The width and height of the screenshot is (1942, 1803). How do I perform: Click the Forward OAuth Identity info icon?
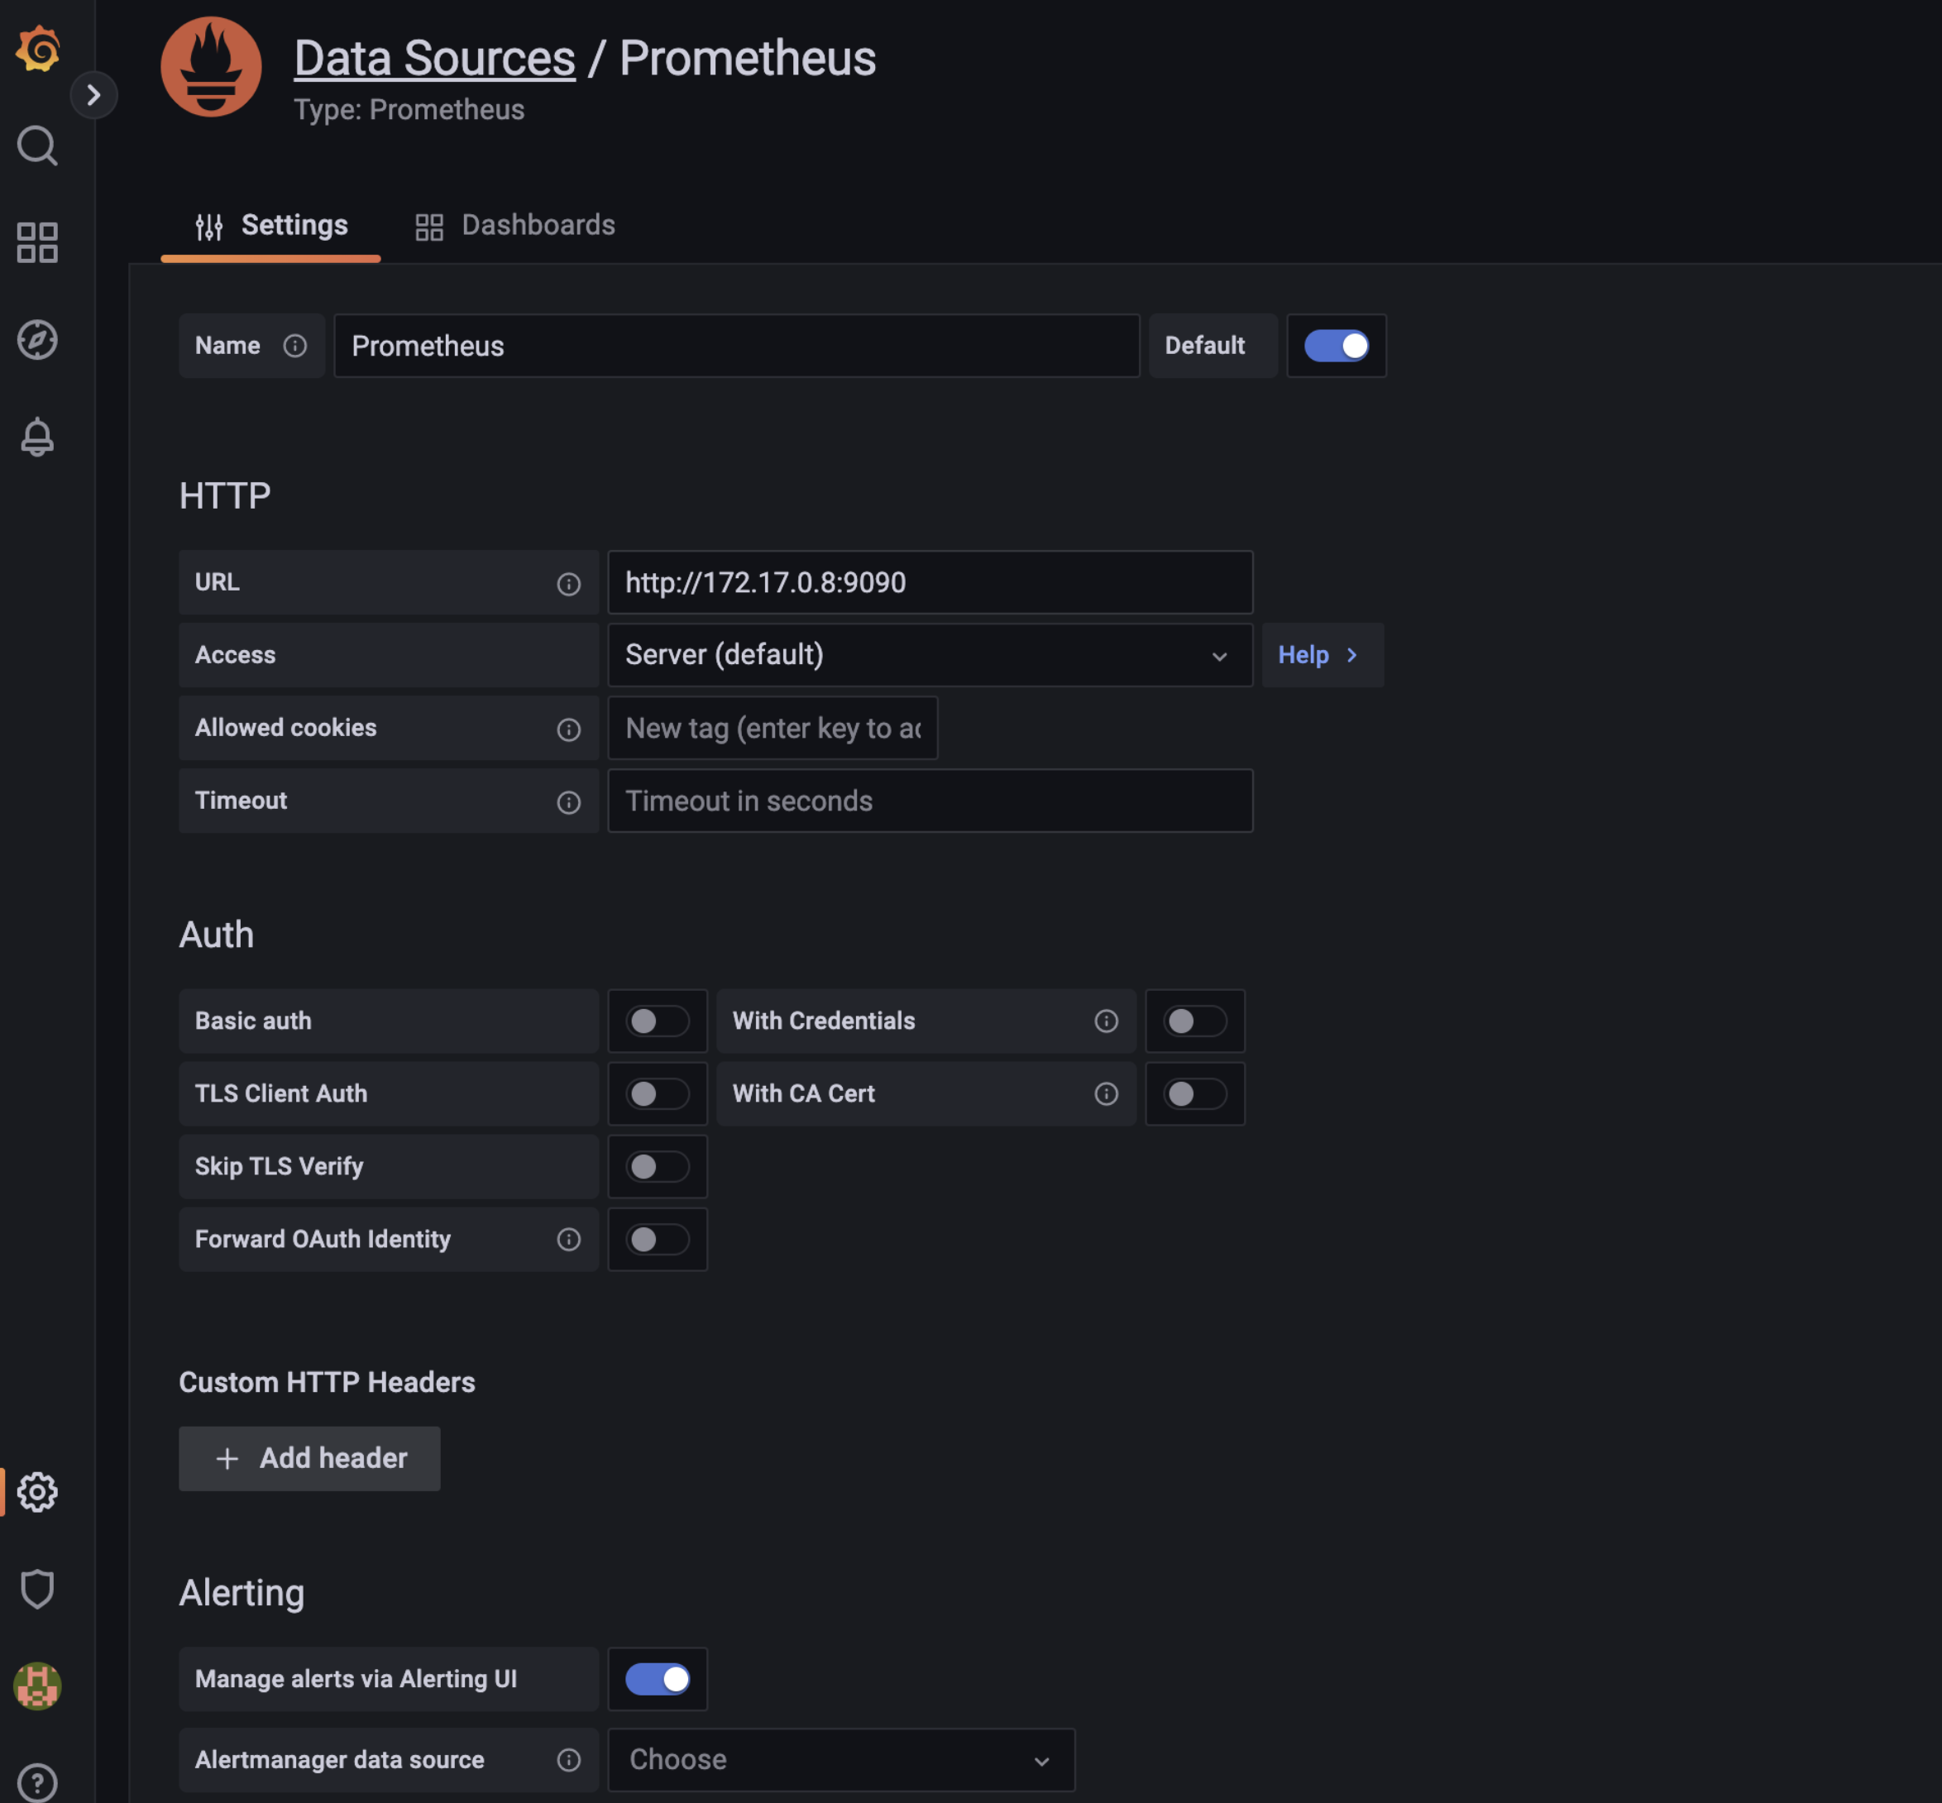568,1239
